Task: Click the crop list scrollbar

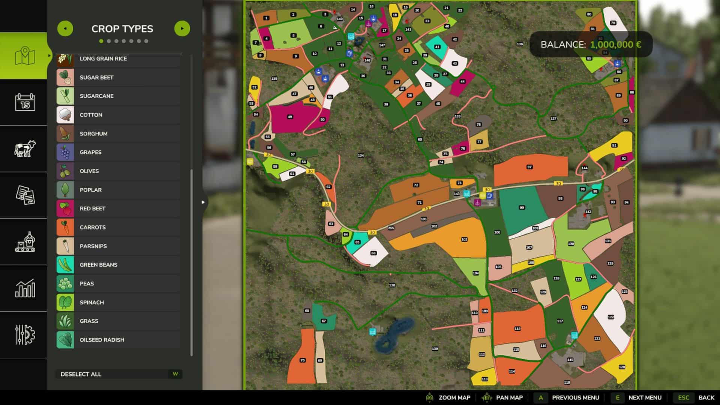Action: click(x=192, y=262)
